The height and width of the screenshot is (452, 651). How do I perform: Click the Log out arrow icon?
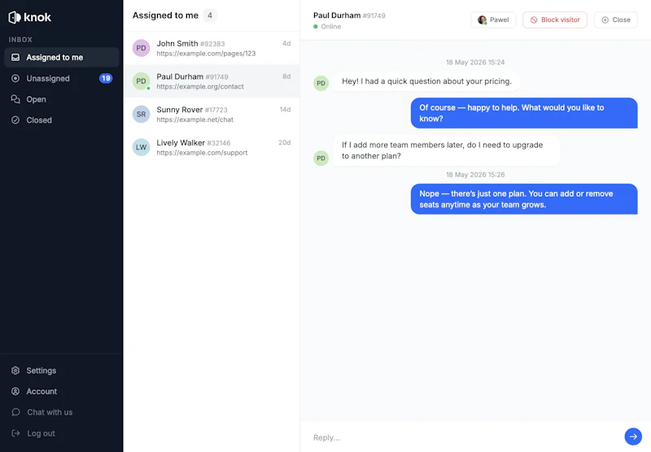pos(15,433)
